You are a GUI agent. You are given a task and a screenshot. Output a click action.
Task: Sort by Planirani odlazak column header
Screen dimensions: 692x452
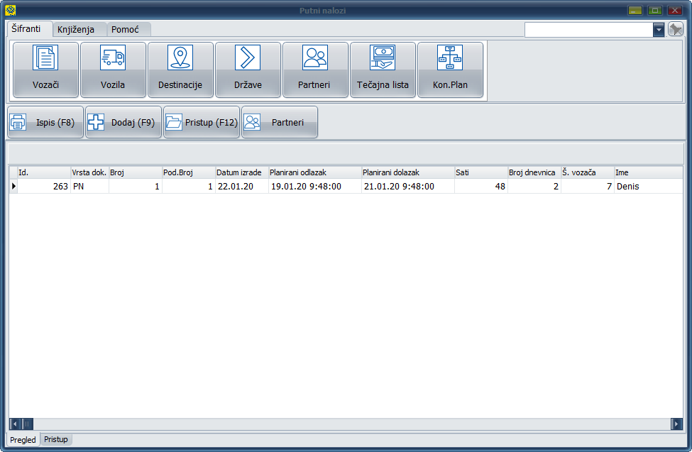point(314,172)
